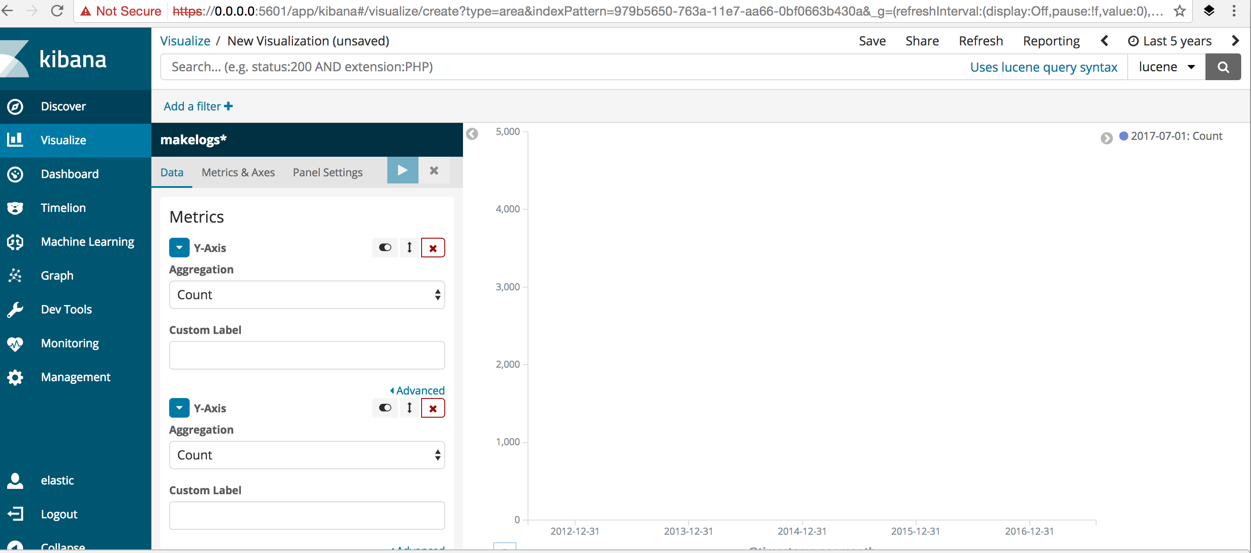Discard changes with the X button
The height and width of the screenshot is (553, 1251).
(434, 171)
